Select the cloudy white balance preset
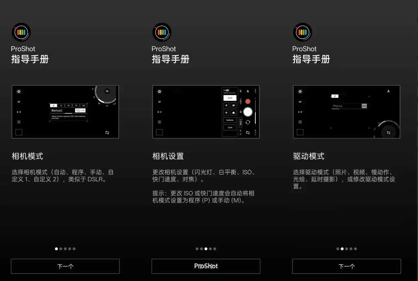 coord(233,112)
